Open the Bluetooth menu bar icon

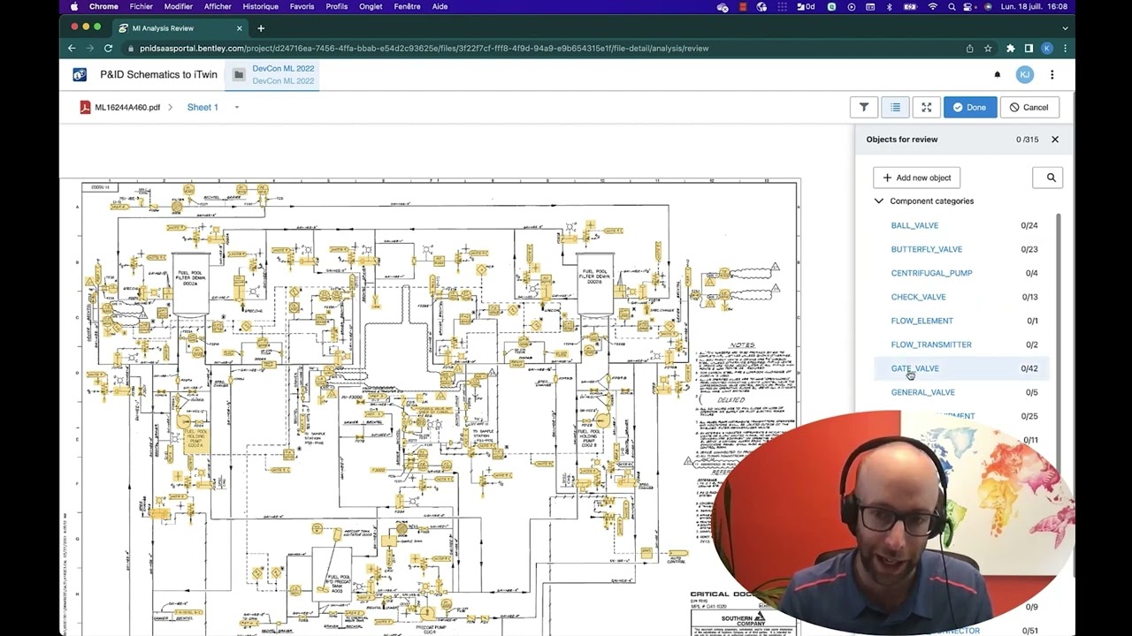(890, 6)
